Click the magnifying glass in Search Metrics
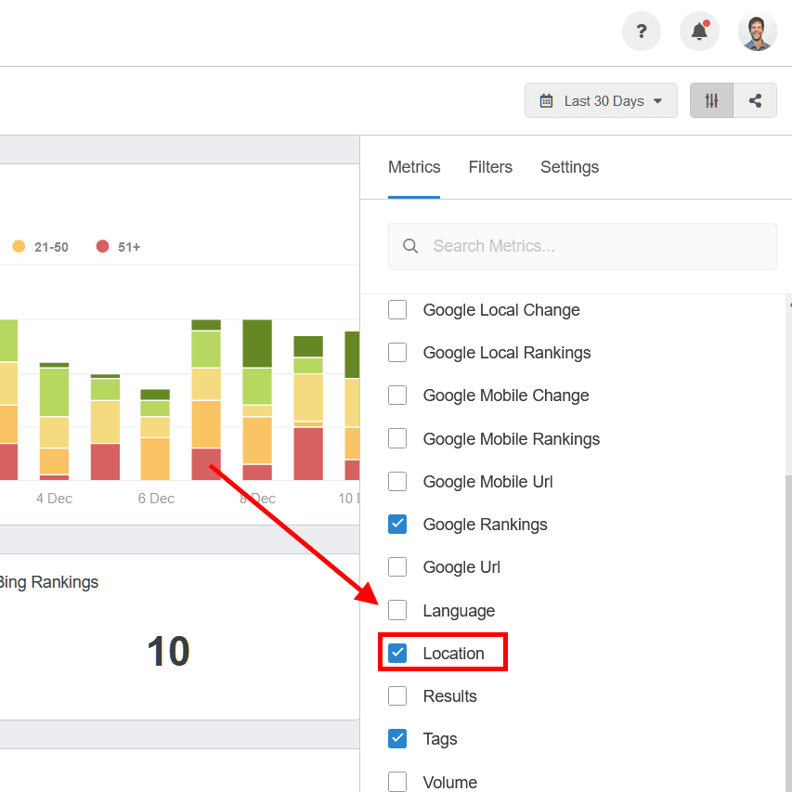The height and width of the screenshot is (792, 792). click(x=410, y=246)
